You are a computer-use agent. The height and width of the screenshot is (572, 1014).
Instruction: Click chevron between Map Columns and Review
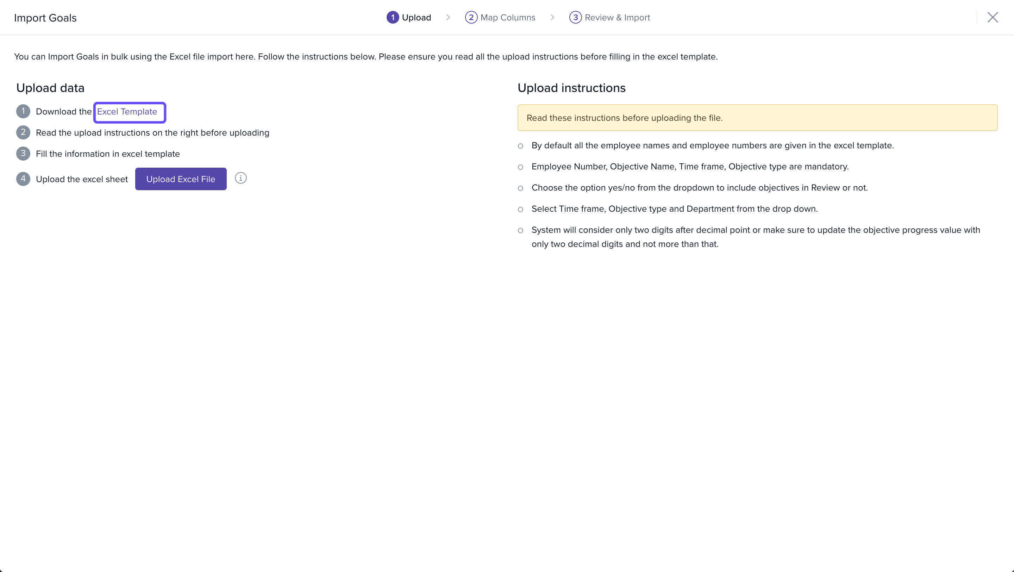coord(552,18)
